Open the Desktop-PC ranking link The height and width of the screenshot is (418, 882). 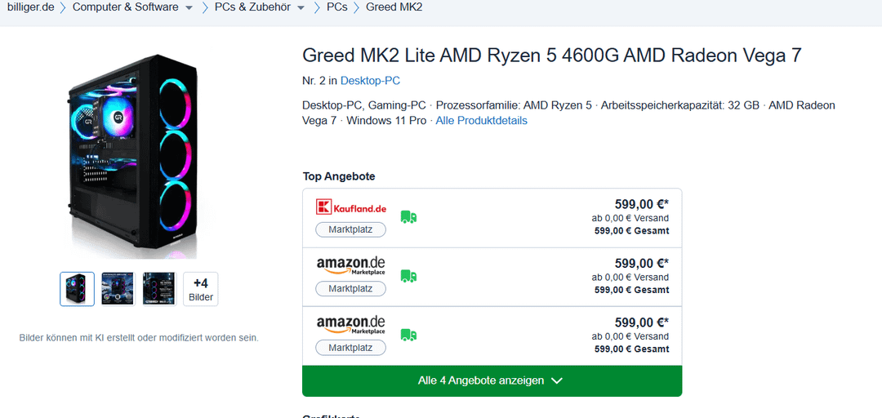(x=370, y=81)
